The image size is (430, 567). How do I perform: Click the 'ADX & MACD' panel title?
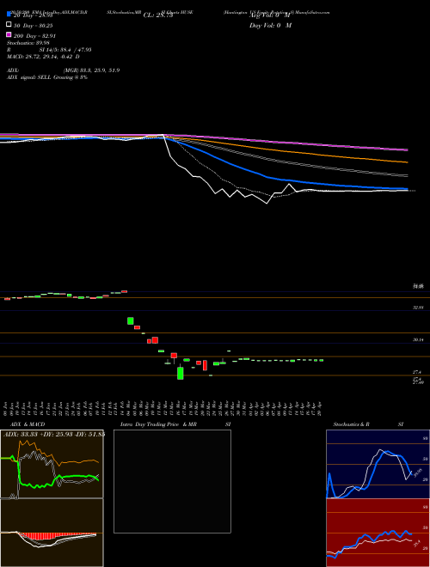pyautogui.click(x=28, y=424)
